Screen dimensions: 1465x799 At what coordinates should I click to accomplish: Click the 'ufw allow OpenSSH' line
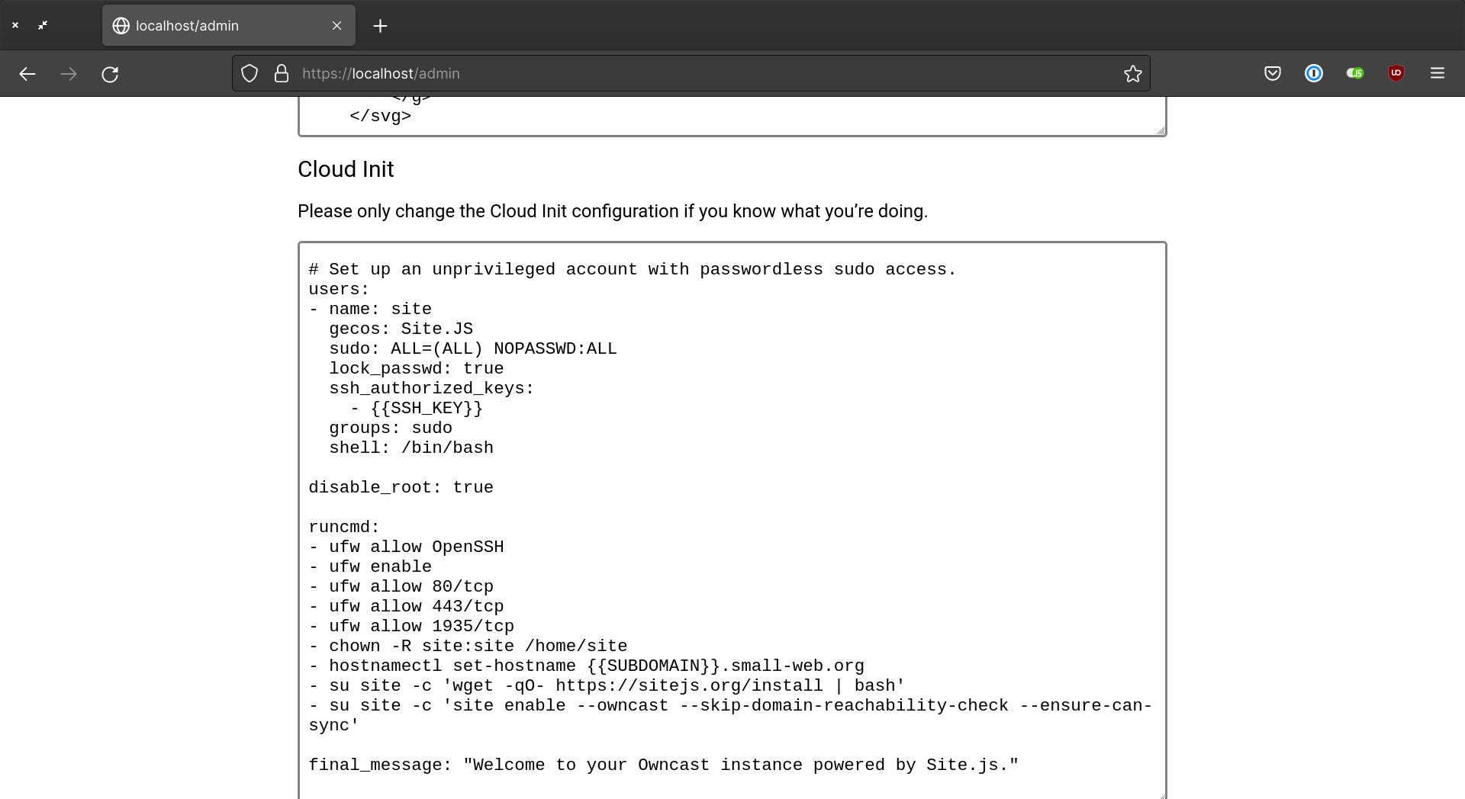tap(406, 547)
